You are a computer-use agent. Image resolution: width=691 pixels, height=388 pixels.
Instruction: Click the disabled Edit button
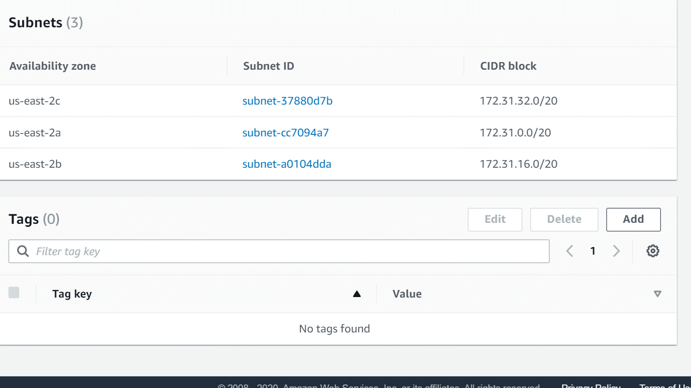[495, 219]
